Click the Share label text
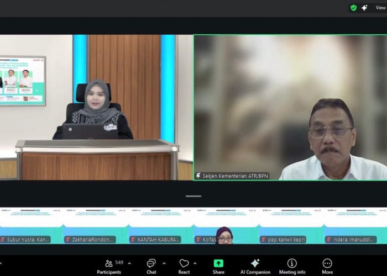Screen dimensions: 387x276 (x=218, y=272)
